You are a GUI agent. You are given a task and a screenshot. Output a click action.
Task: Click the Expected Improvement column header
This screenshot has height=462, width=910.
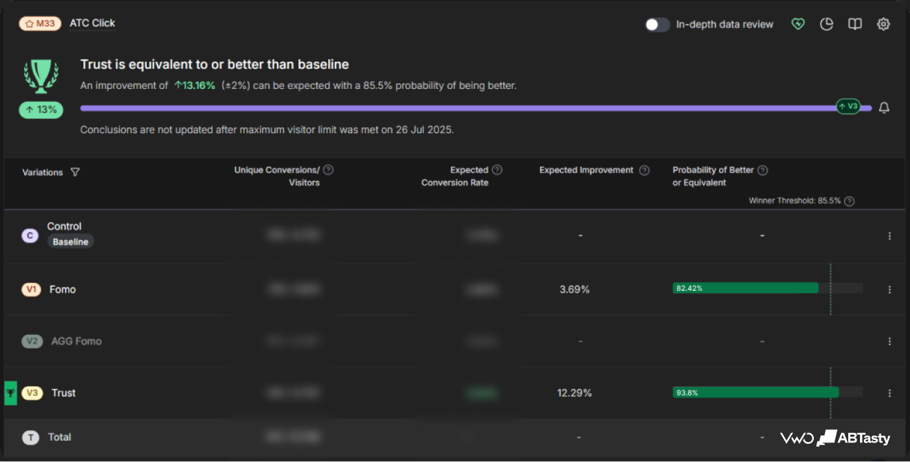586,170
